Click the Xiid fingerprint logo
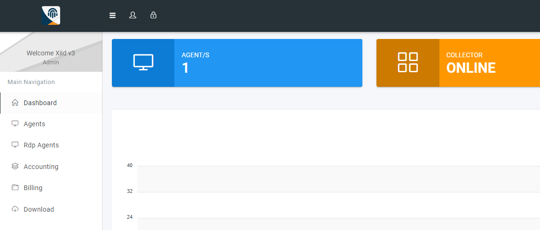The image size is (540, 230). tap(51, 15)
